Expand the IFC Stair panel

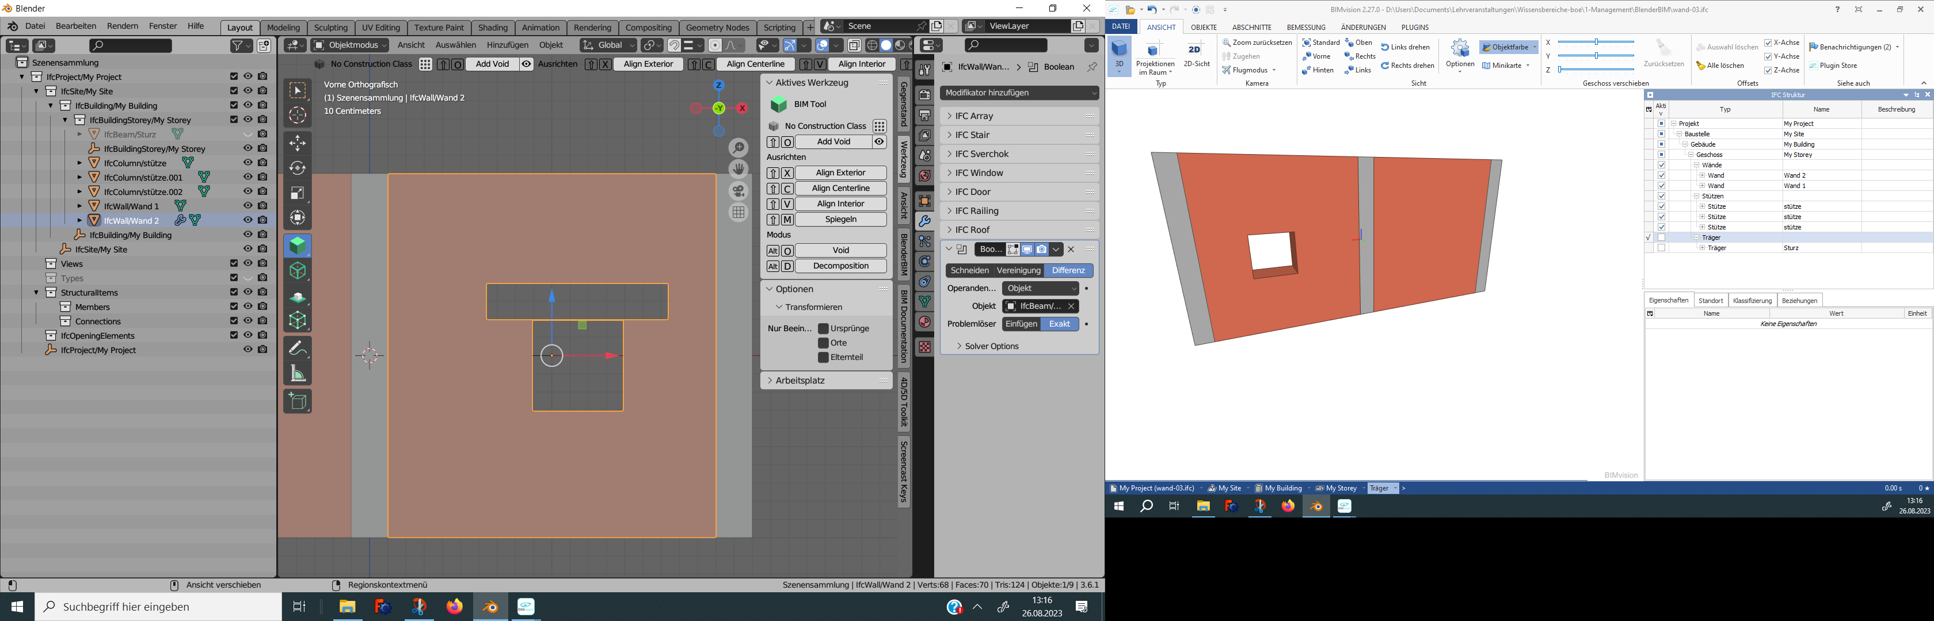(1019, 135)
